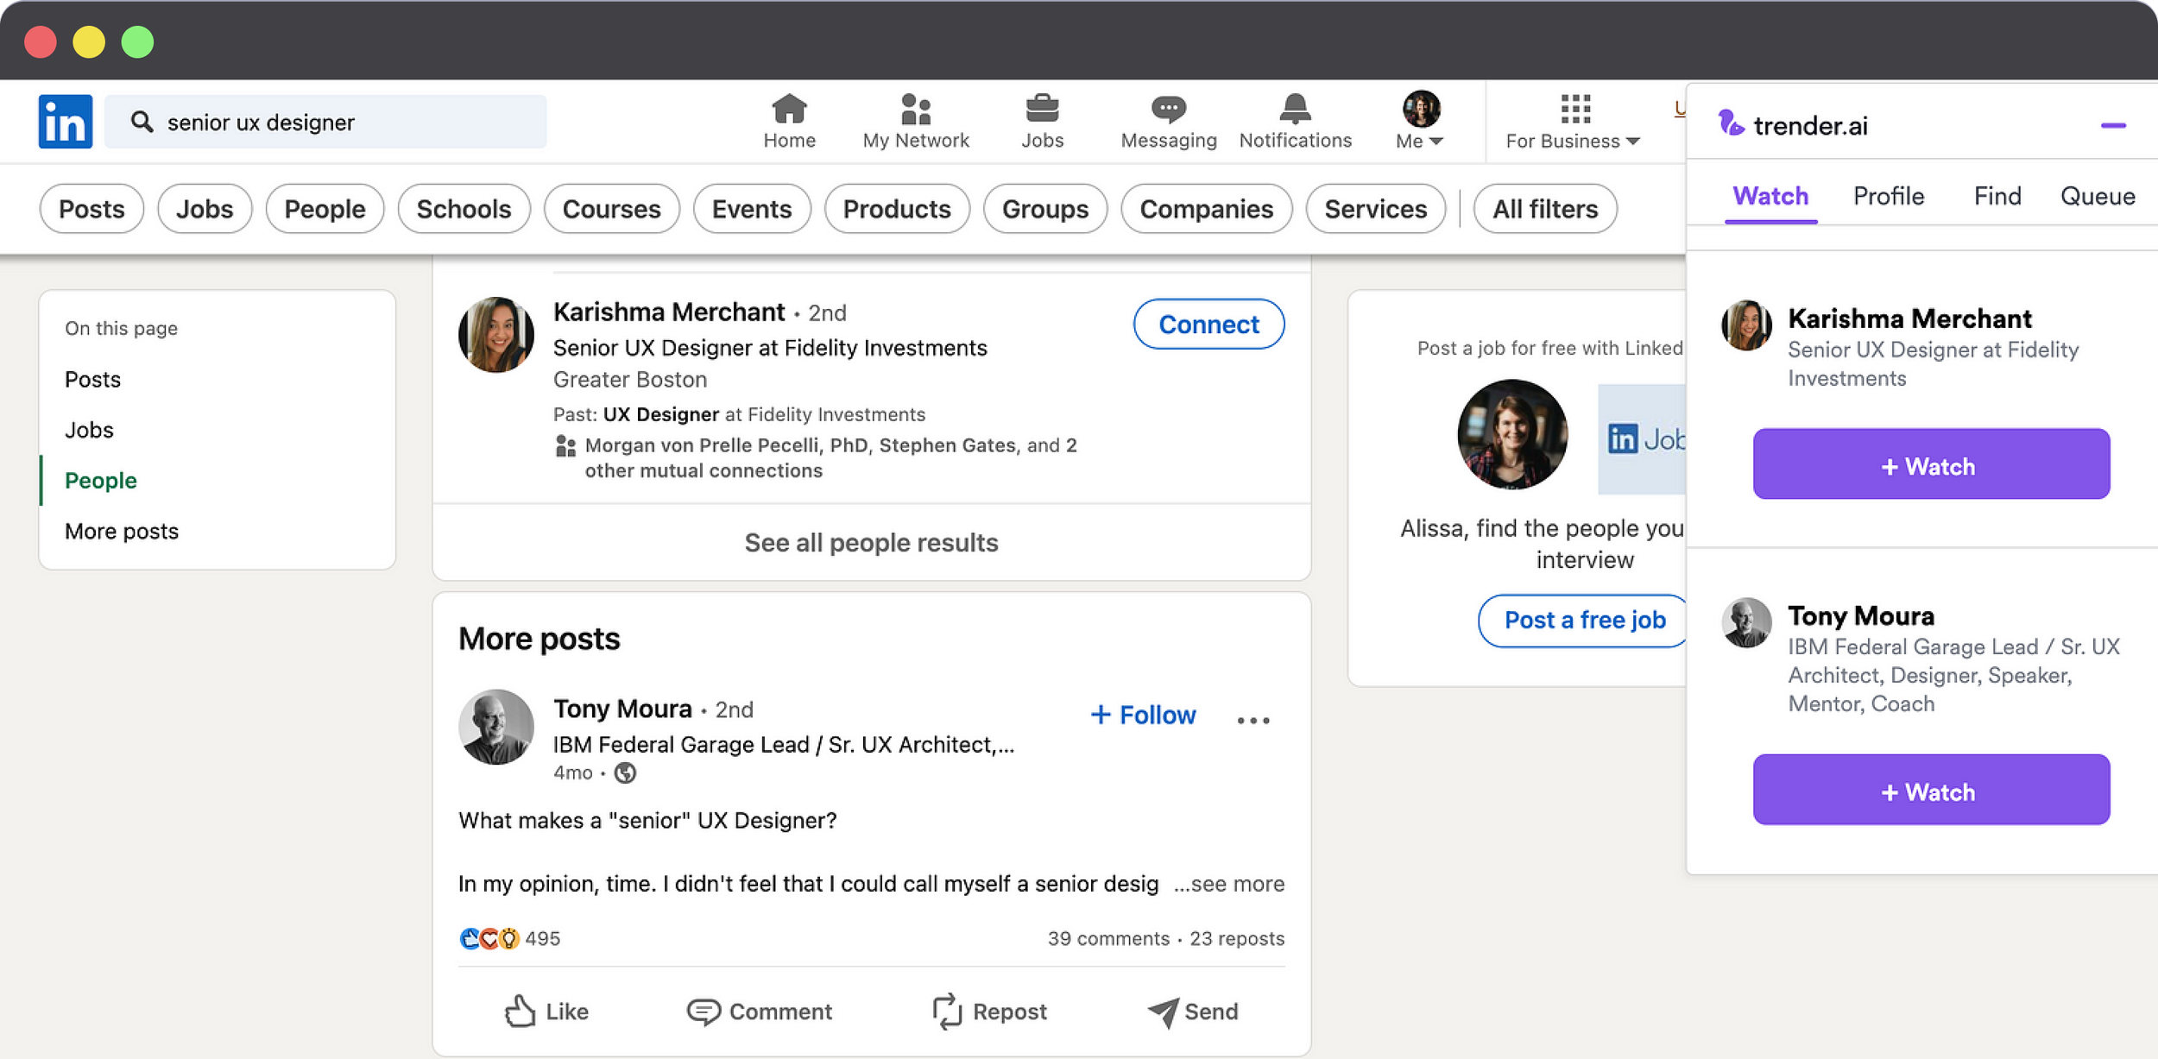Open the 23 reposts link
This screenshot has height=1059, width=2158.
(x=1237, y=938)
